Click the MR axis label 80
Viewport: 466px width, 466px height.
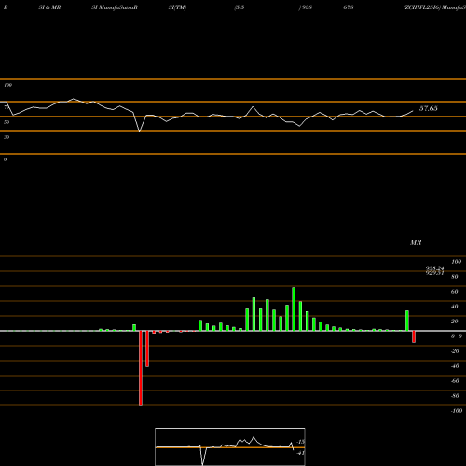tap(455, 277)
